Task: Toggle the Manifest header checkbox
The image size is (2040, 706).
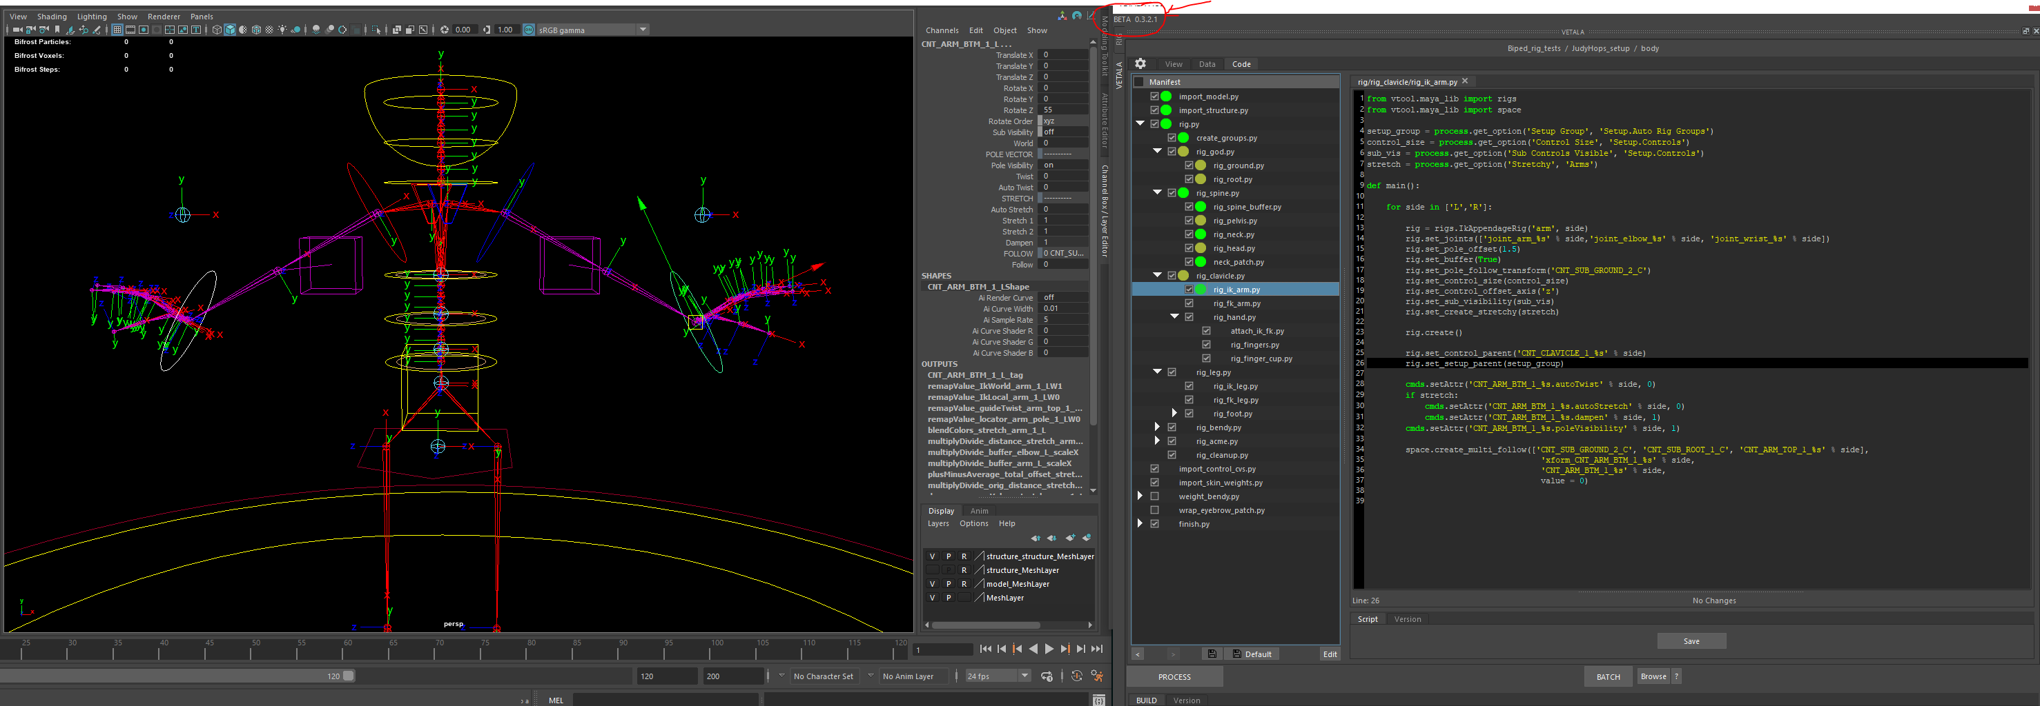Action: pos(1139,81)
